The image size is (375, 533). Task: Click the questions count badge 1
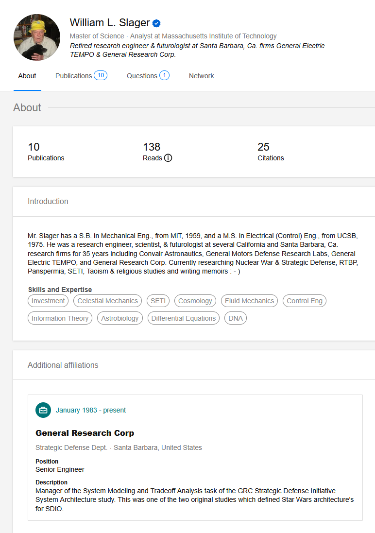[x=164, y=75]
